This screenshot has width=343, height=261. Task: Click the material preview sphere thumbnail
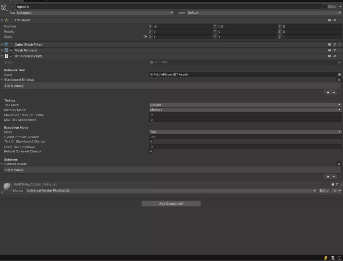click(7, 187)
